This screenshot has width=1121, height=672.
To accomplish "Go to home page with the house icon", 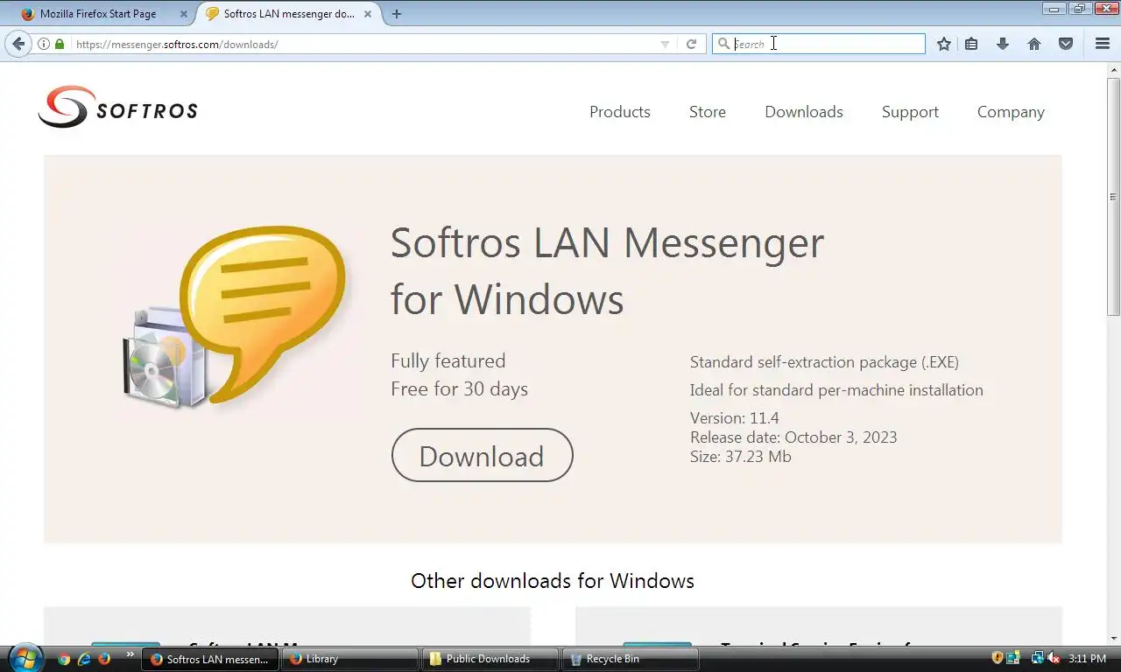I will pos(1034,44).
